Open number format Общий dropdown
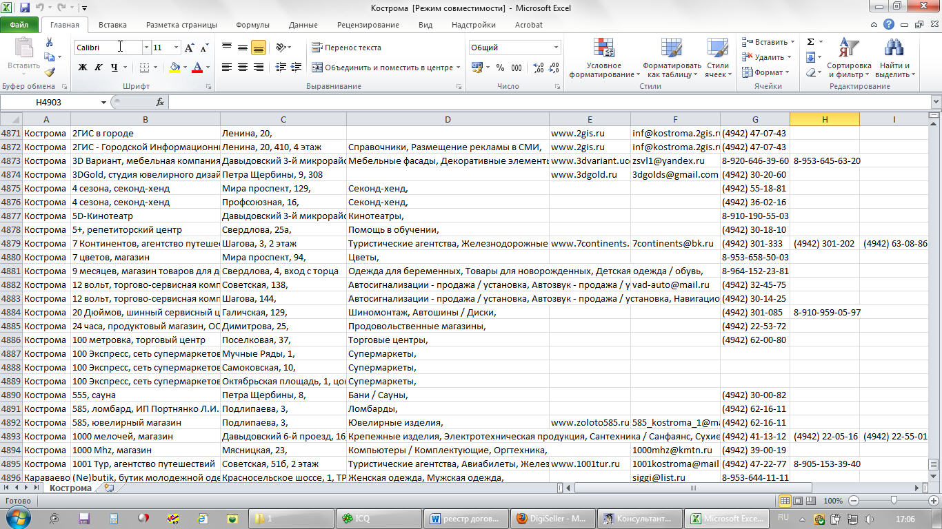This screenshot has height=529, width=942. click(556, 48)
